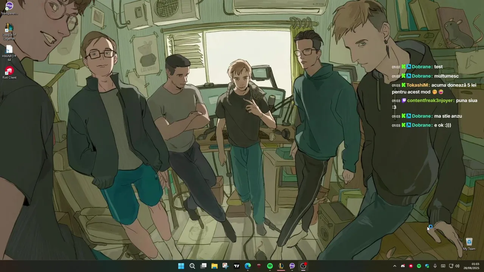Open the Windows Start menu
484x272 pixels.
coord(181,266)
